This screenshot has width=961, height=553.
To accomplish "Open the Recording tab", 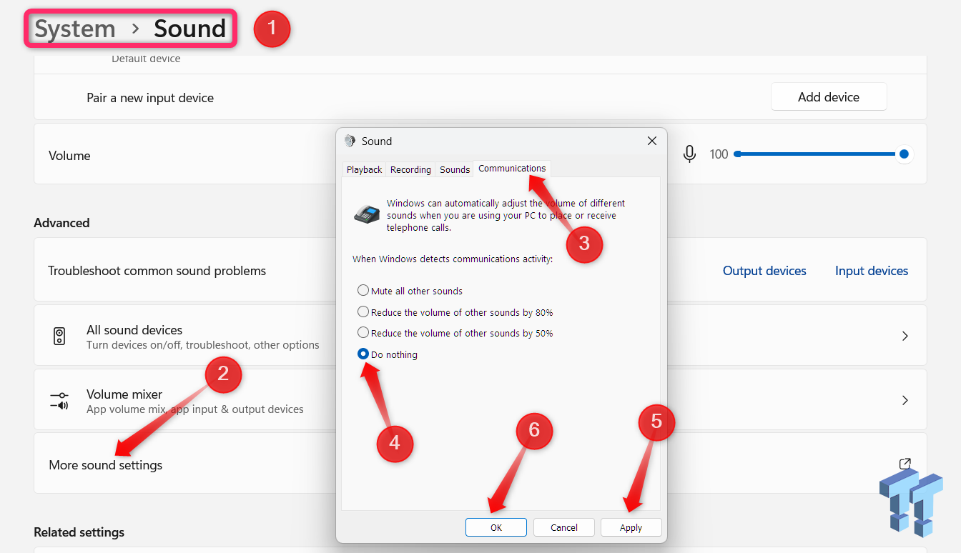I will 410,169.
